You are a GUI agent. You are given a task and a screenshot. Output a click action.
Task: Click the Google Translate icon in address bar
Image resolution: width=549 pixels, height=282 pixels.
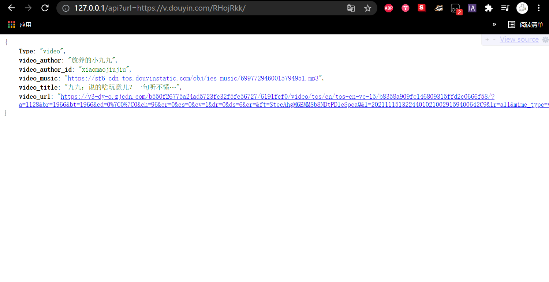pyautogui.click(x=351, y=8)
